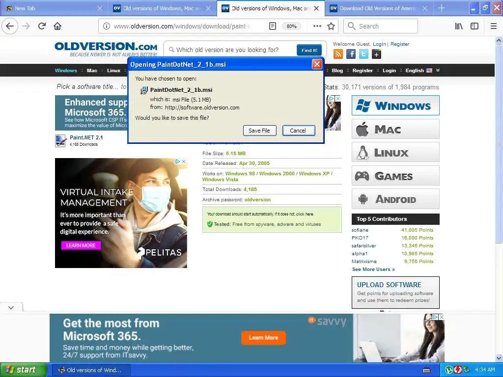503x377 pixels.
Task: Open a new tab with the plus button
Action: tap(442, 8)
